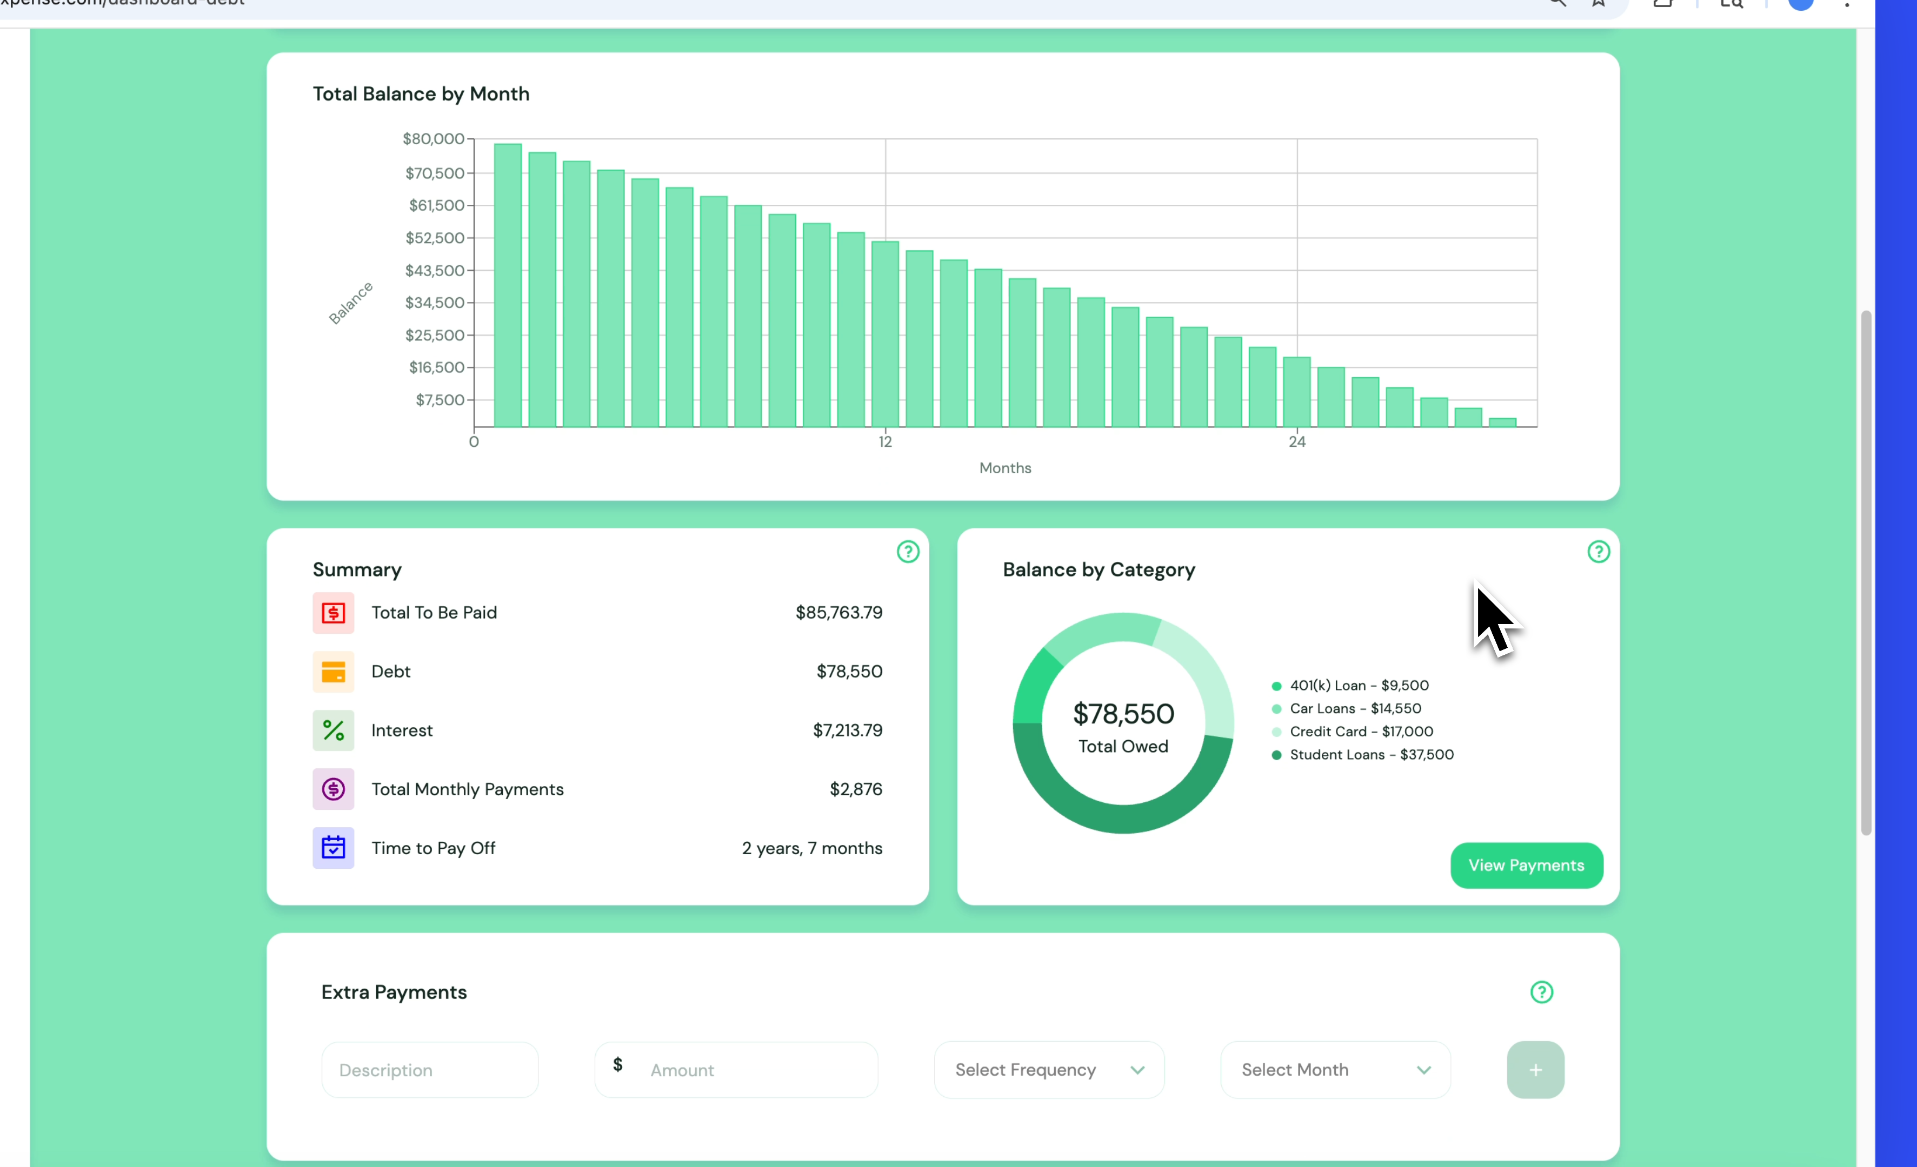The image size is (1917, 1167).
Task: Click the Total To Be Paid dollar icon
Action: [333, 613]
